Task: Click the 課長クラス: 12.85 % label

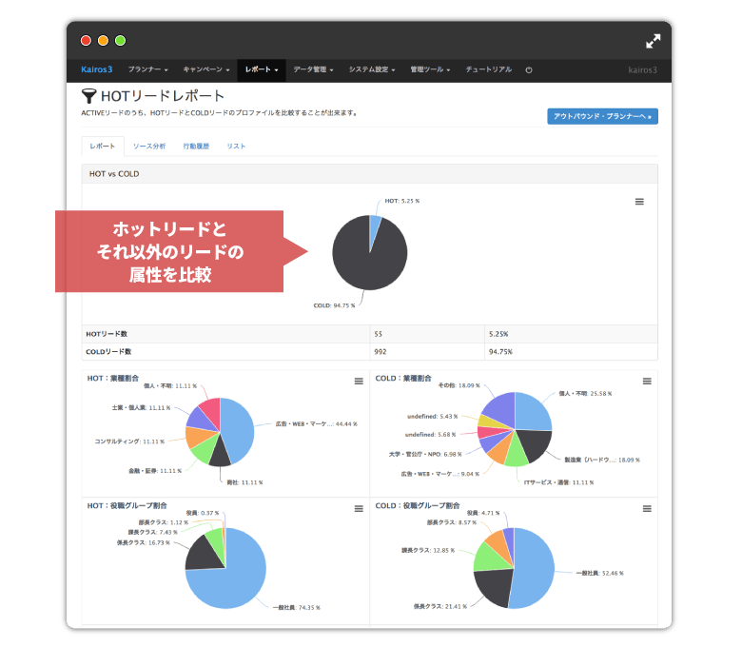Action: point(428,551)
